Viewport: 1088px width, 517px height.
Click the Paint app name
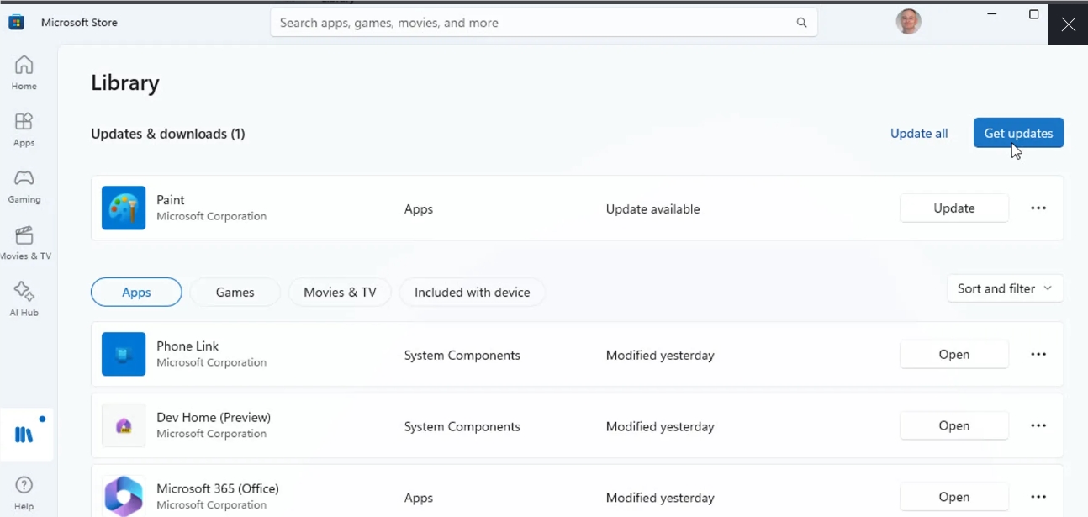click(x=171, y=199)
